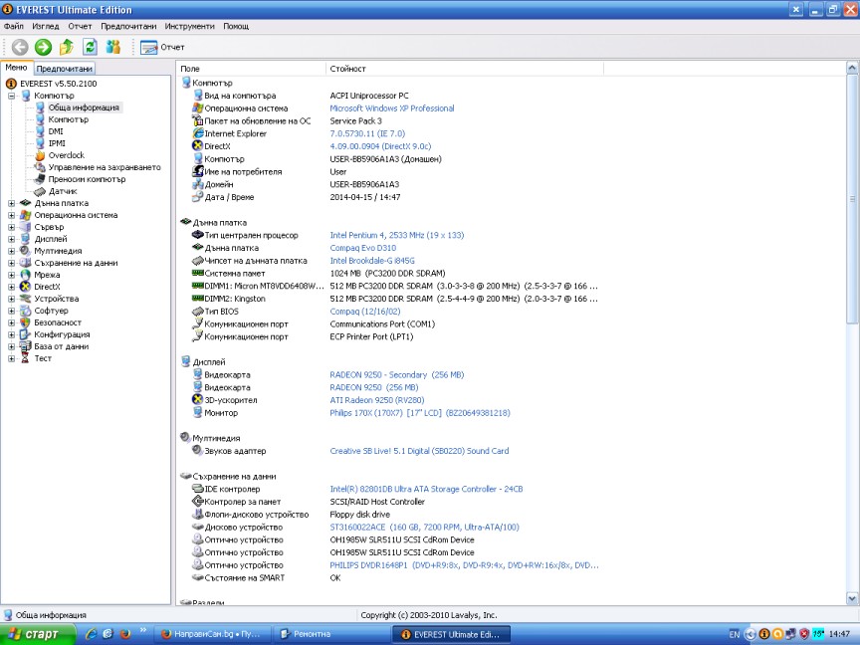Image resolution: width=860 pixels, height=645 pixels.
Task: Select Датчик sensor item in the tree
Action: (x=63, y=191)
